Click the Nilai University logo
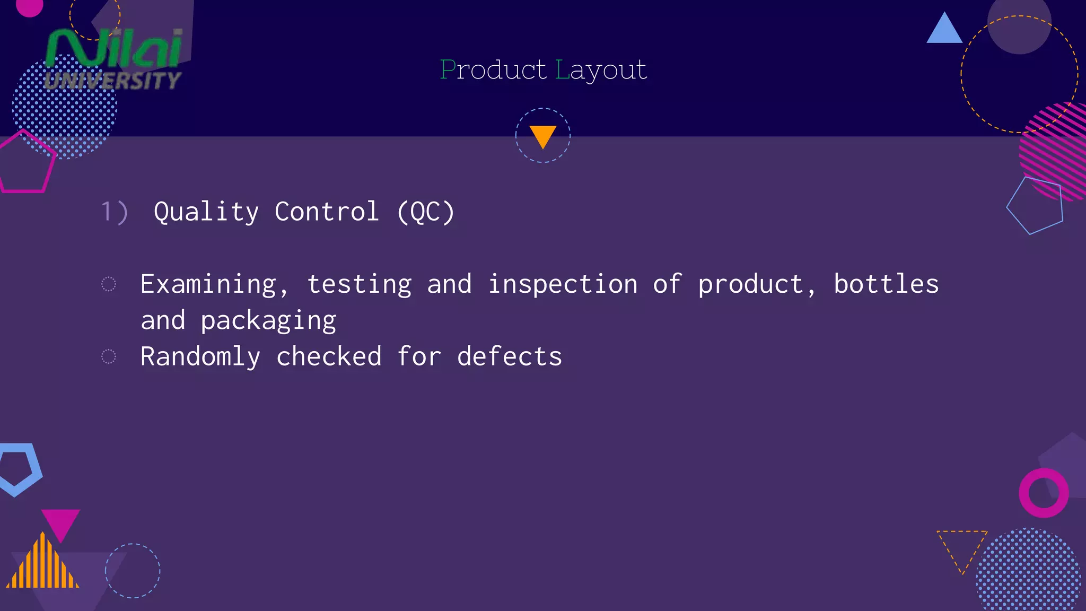 coord(114,58)
